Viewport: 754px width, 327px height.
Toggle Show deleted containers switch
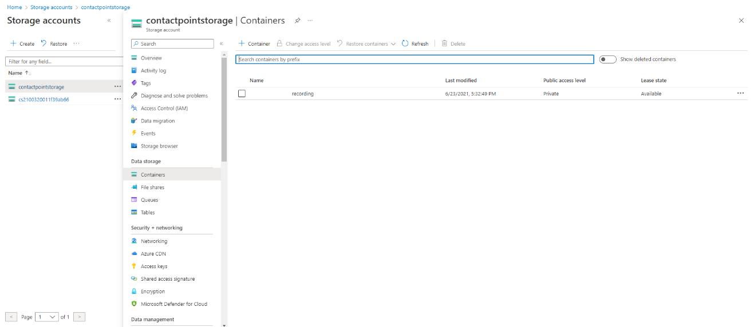click(x=607, y=59)
